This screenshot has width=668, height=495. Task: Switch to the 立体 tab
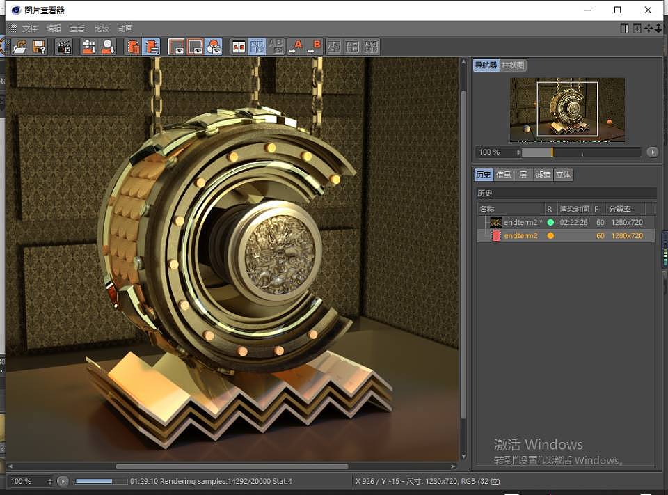tap(563, 174)
